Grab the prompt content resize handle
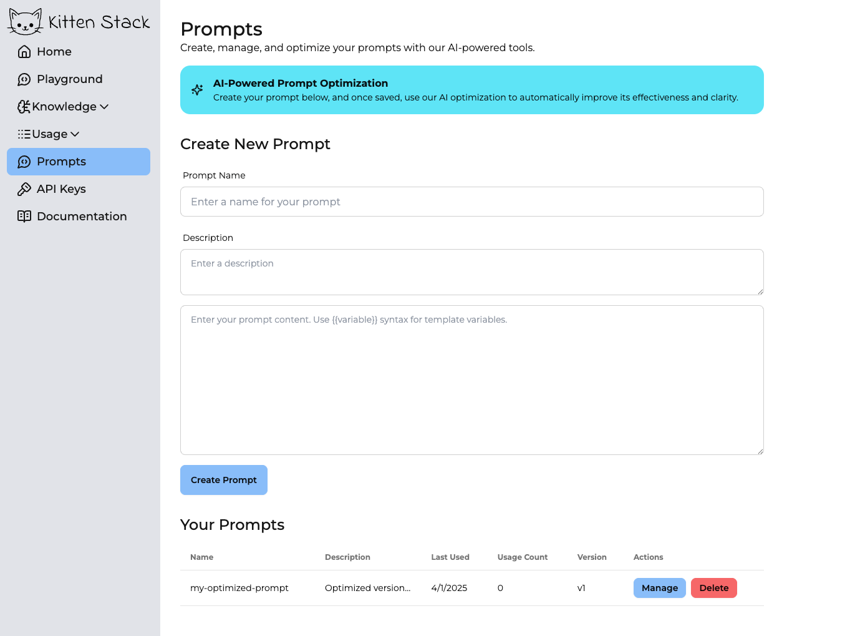 [760, 451]
